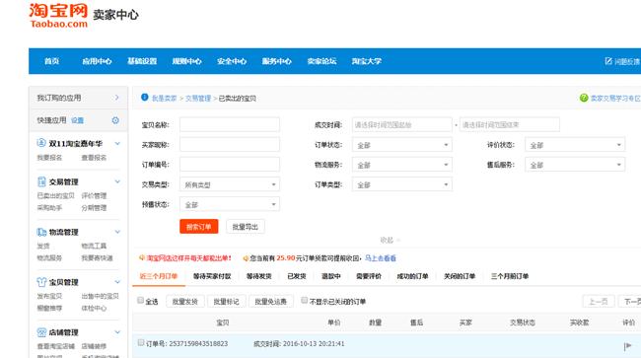The image size is (641, 358).
Task: Click the blue info icon in breadcrumb
Action: [144, 98]
